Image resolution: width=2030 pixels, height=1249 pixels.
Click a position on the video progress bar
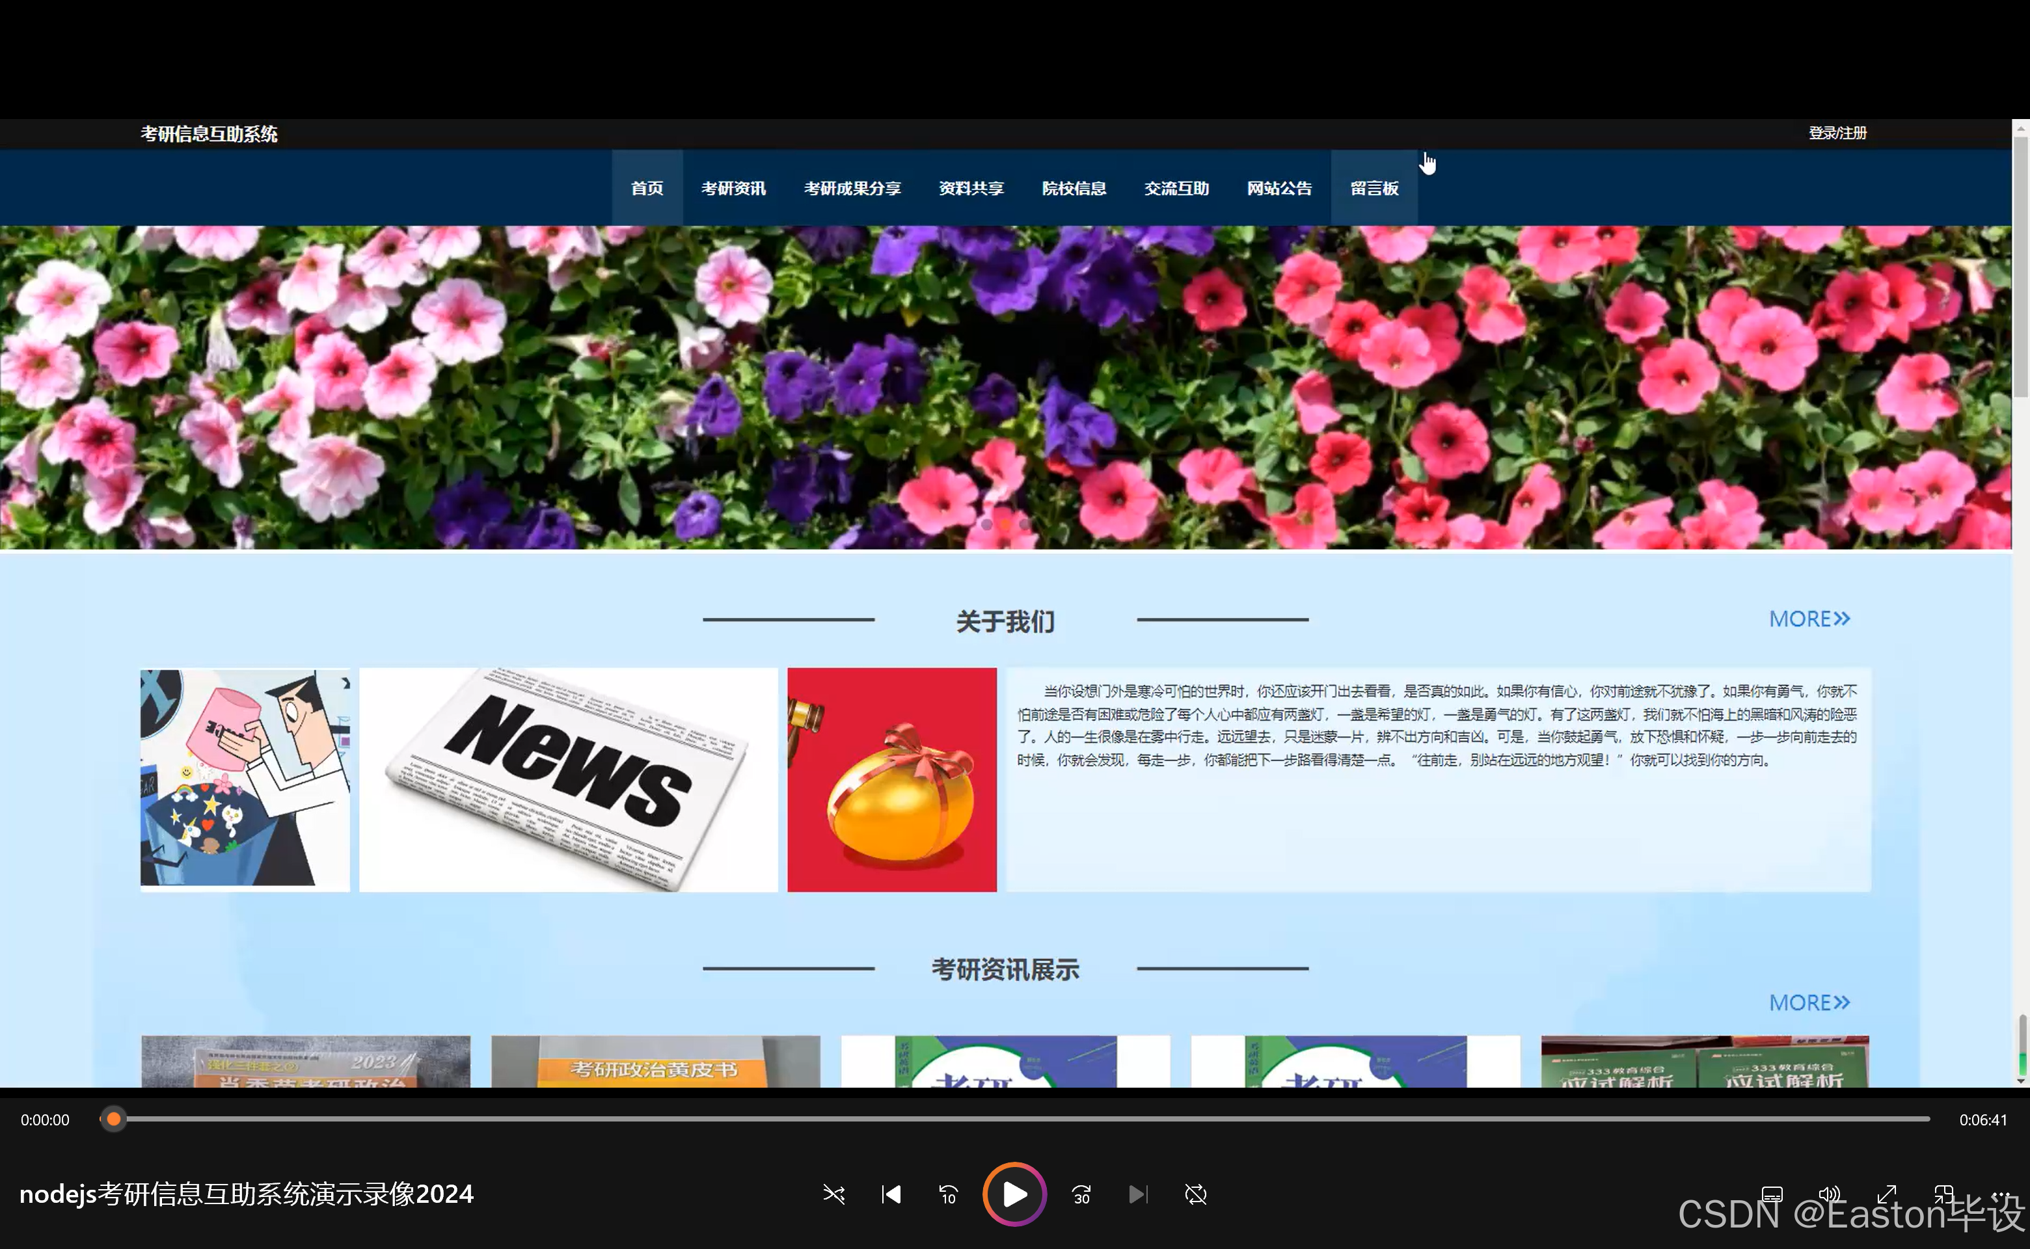tap(992, 1120)
